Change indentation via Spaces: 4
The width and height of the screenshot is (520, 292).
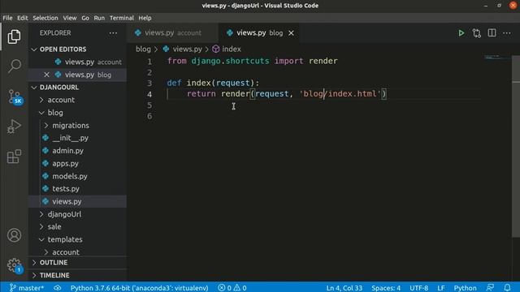[x=386, y=288]
